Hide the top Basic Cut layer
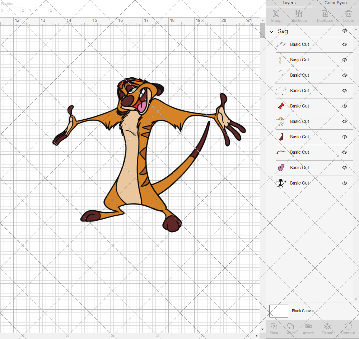 [x=344, y=44]
